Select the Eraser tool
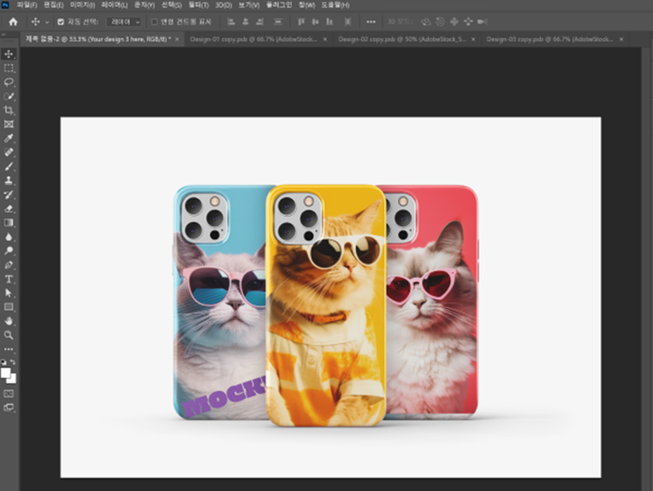 tap(9, 209)
